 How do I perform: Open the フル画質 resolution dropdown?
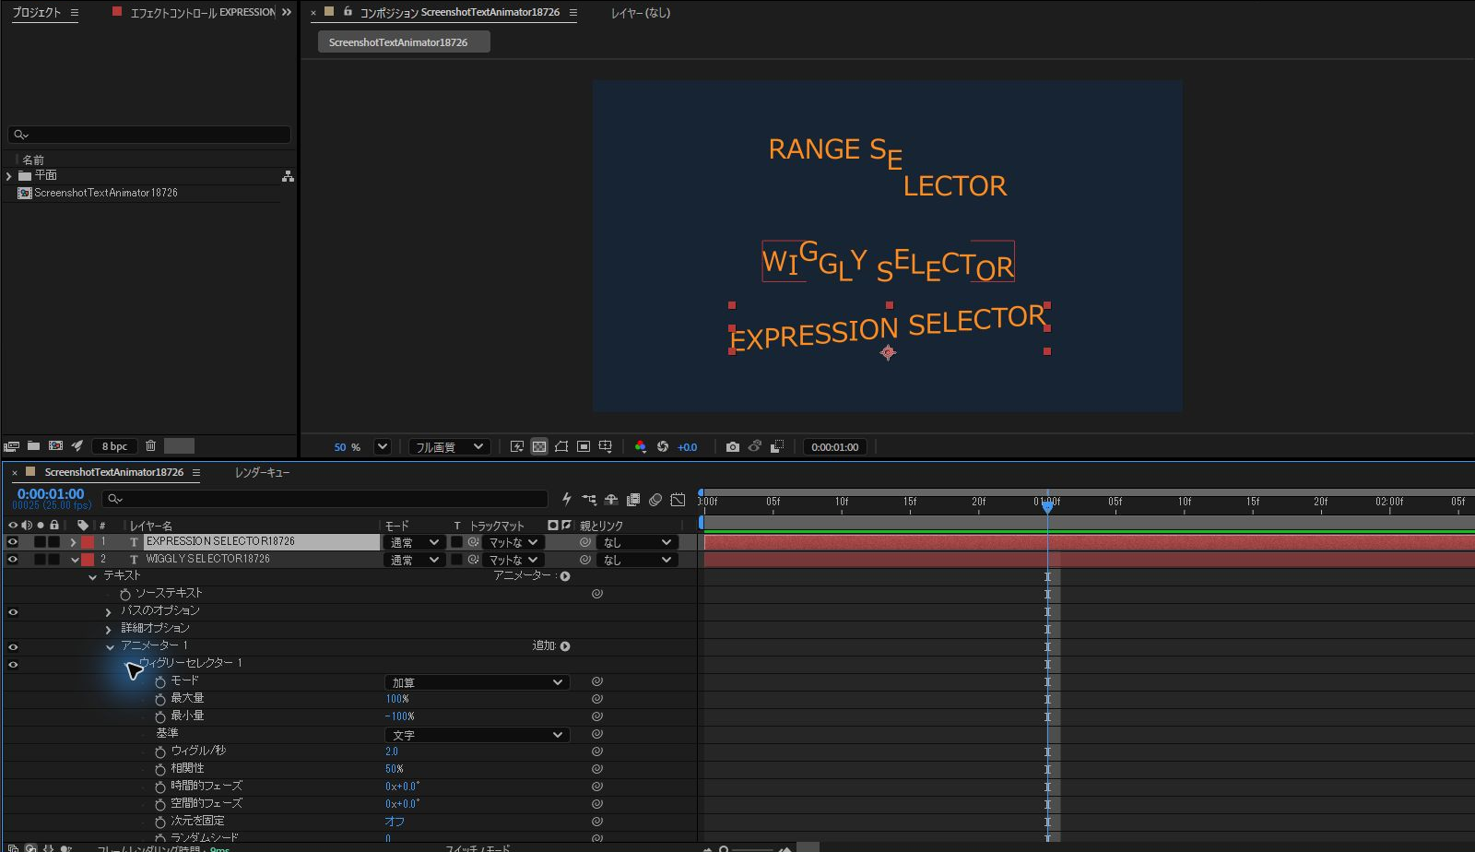pyautogui.click(x=450, y=447)
